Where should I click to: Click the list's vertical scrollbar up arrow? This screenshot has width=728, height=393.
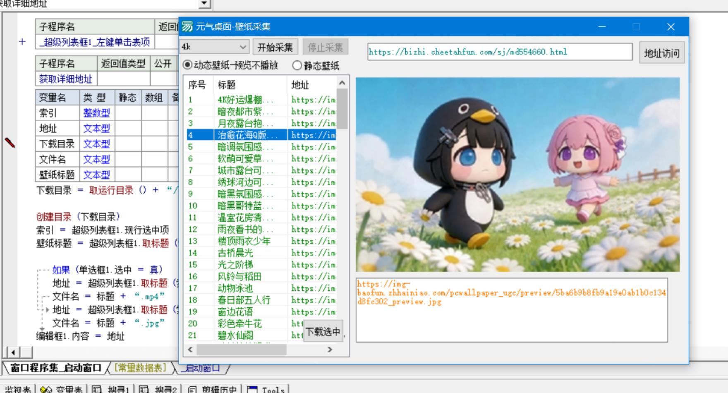pos(342,83)
